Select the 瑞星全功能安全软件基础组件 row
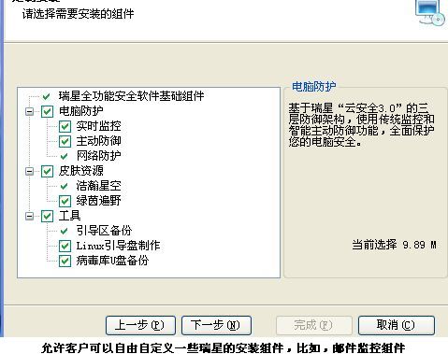 (x=131, y=96)
